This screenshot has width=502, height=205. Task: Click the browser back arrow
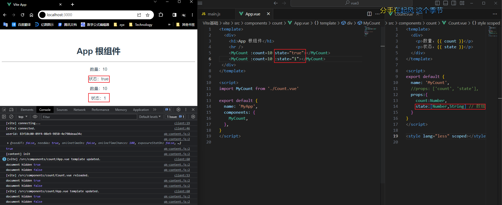pos(5,15)
